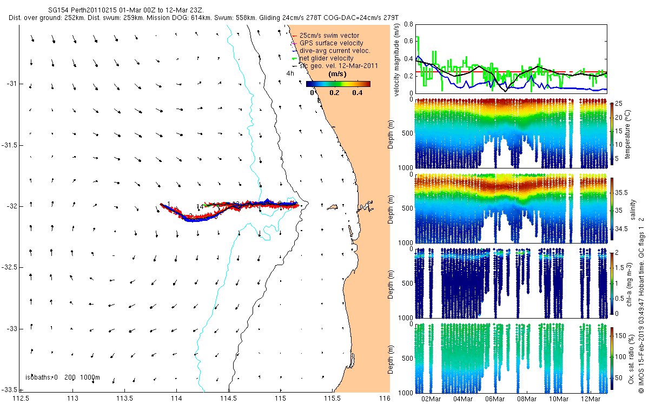The width and height of the screenshot is (649, 405).
Task: Click the 'velocity magnitude (m/s)' axis label
Action: [x=397, y=60]
